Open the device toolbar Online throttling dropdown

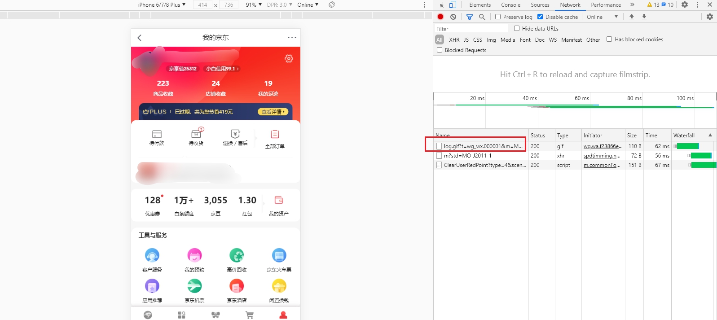pos(308,4)
